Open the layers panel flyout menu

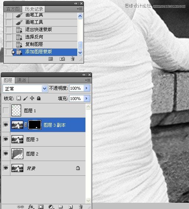[x=88, y=80]
